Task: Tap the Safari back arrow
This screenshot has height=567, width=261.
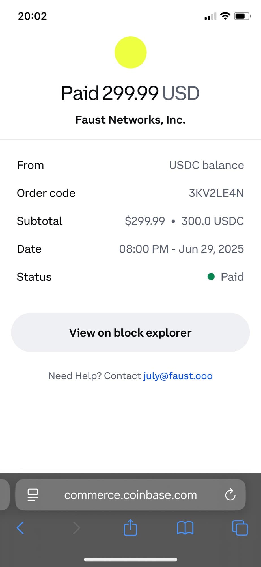Action: (20, 528)
